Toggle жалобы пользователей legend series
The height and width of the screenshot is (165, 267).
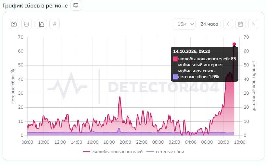point(113,152)
